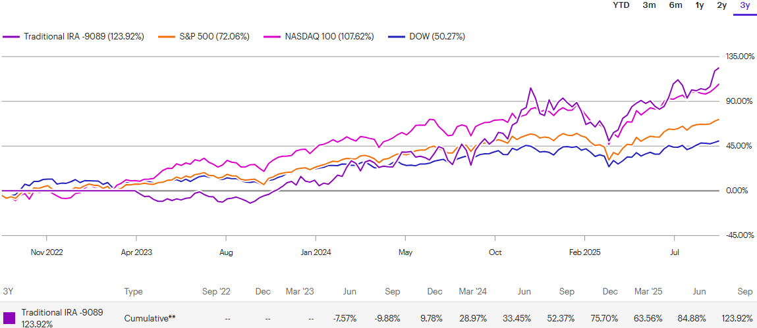Image resolution: width=757 pixels, height=328 pixels.
Task: Show the 1y performance range
Action: (700, 5)
